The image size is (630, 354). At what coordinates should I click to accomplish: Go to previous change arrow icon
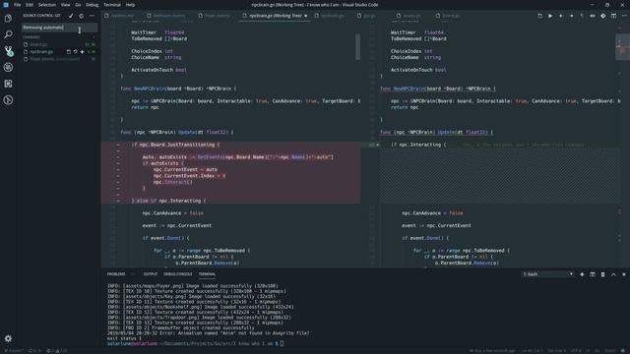[x=561, y=16]
